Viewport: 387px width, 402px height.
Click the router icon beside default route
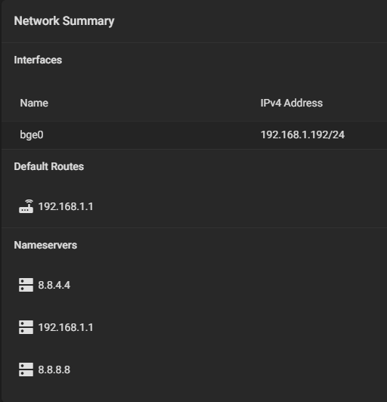[x=26, y=206]
